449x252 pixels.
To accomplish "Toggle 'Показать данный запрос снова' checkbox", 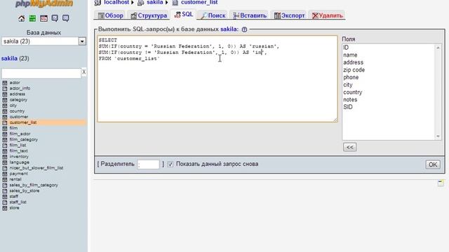I will 170,164.
